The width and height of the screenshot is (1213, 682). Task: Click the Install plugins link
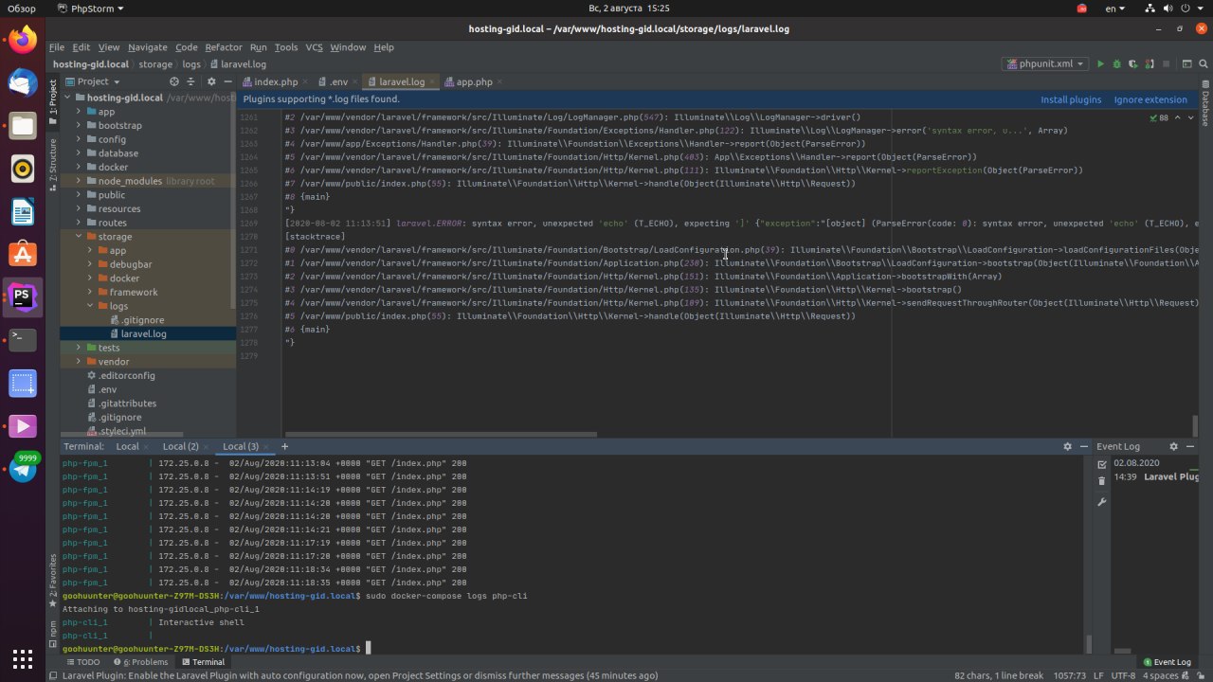[1070, 99]
